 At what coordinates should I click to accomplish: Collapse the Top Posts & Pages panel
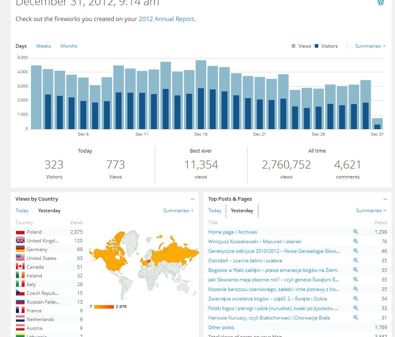(385, 199)
